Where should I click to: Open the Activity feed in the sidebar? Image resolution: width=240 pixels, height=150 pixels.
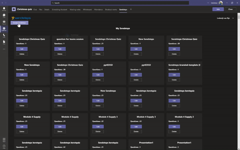pyautogui.click(x=4, y=9)
